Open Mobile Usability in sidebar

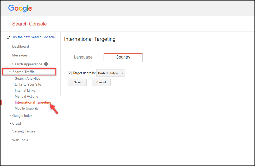pyautogui.click(x=27, y=108)
